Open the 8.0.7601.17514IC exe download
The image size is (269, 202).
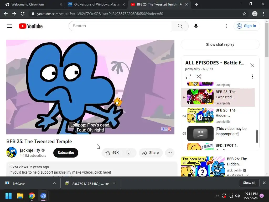pyautogui.click(x=87, y=184)
